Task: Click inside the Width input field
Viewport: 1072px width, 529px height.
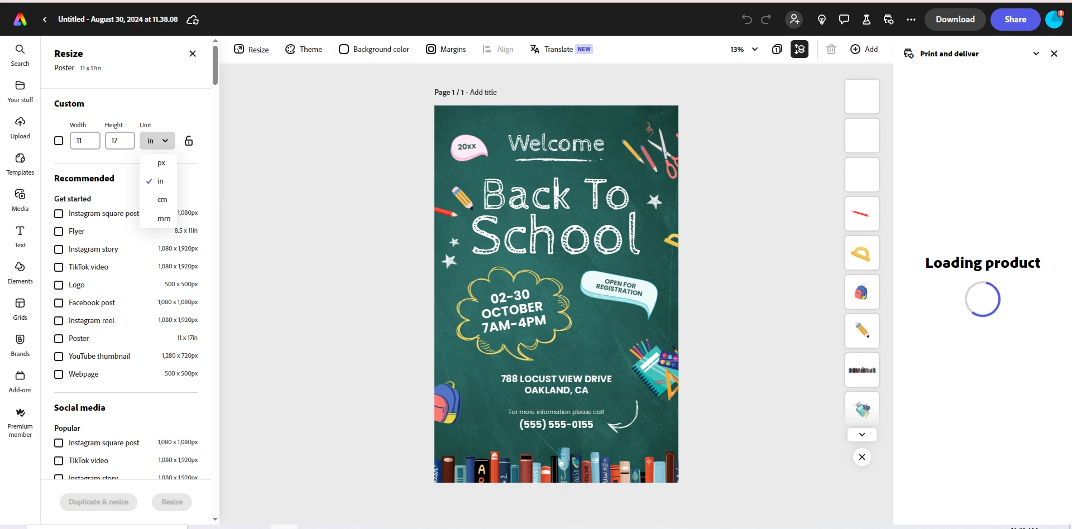Action: 85,141
